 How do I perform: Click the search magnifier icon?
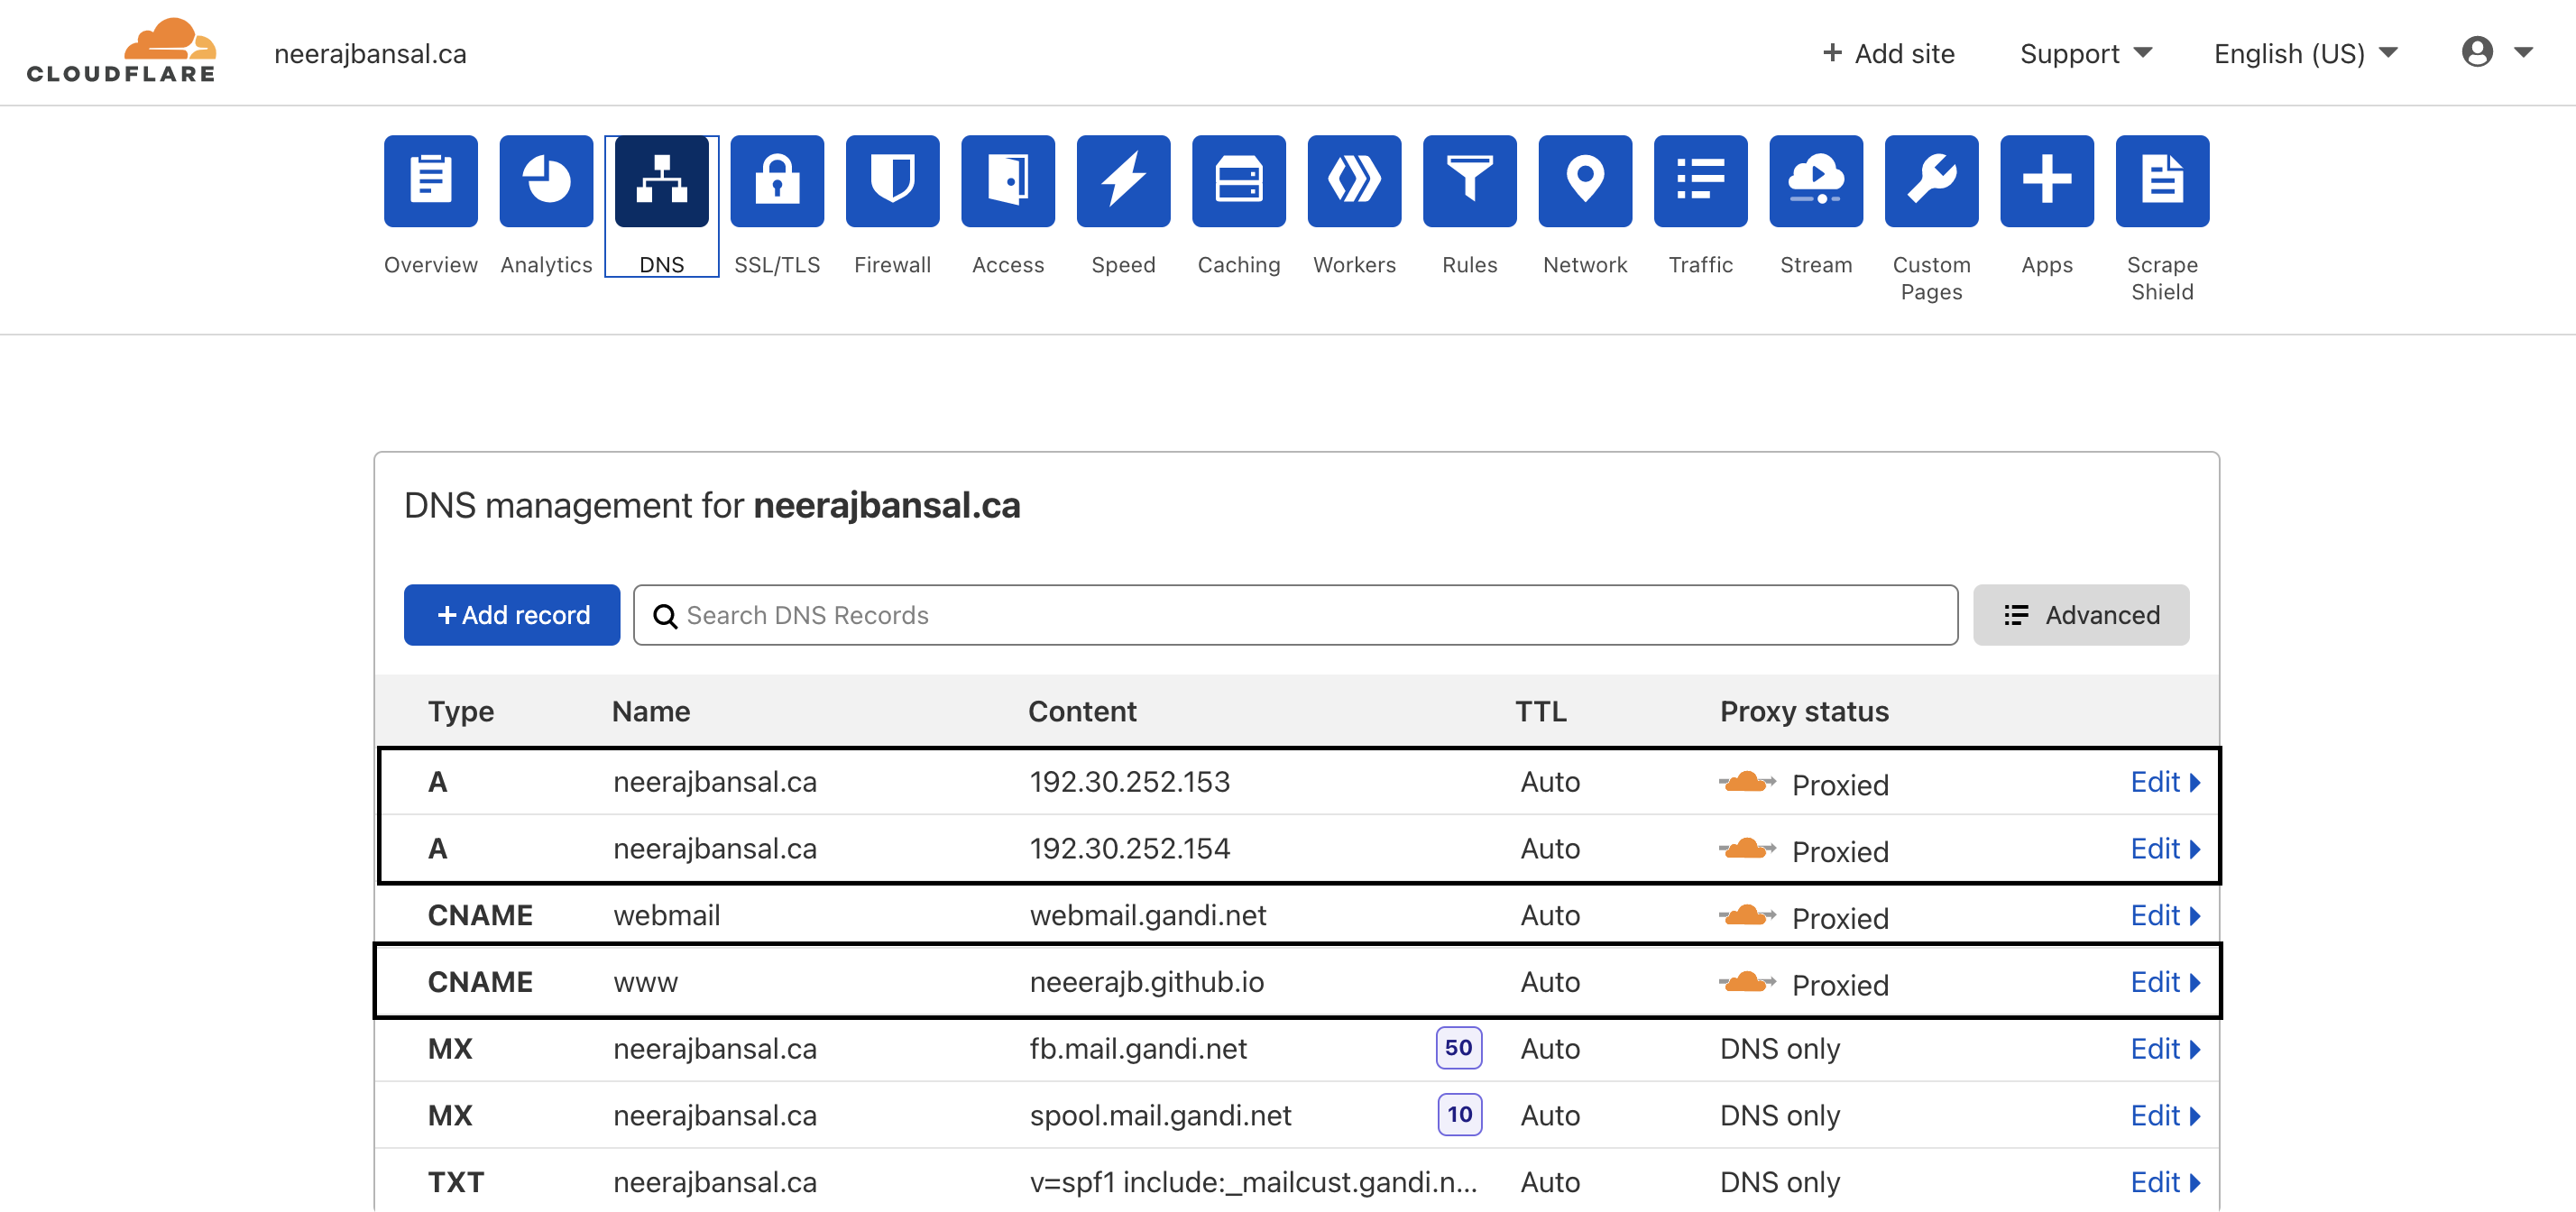[x=665, y=616]
